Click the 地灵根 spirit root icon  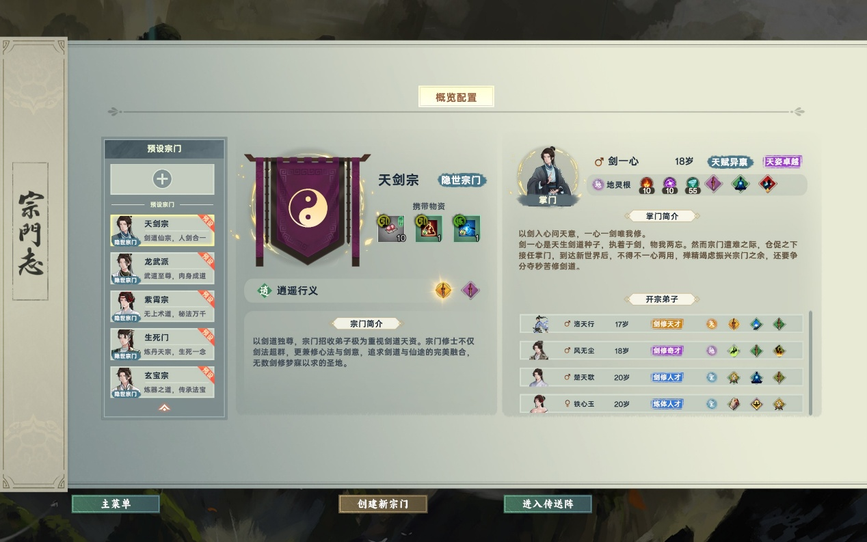(598, 185)
